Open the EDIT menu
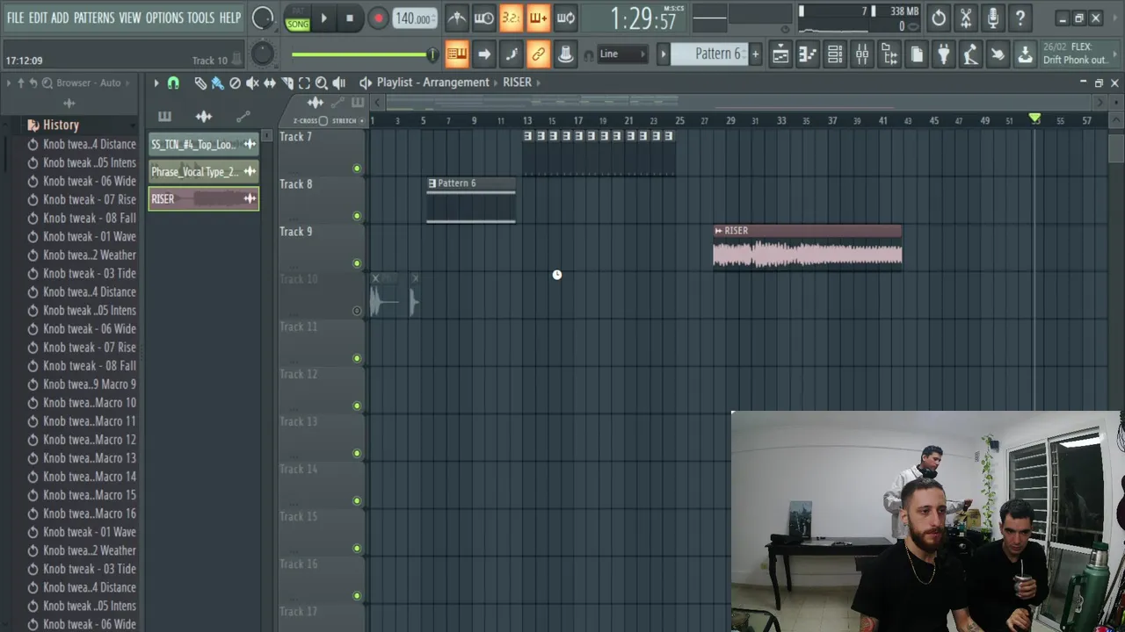Viewport: 1125px width, 632px height. 38,18
